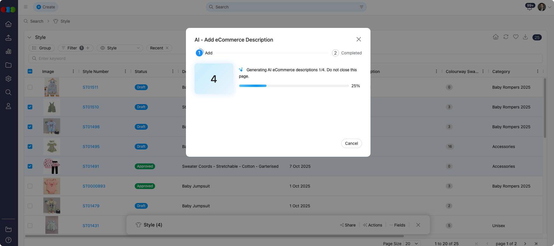Viewport: 554px width, 246px height.
Task: Open the Style view dropdown
Action: pyautogui.click(x=120, y=48)
